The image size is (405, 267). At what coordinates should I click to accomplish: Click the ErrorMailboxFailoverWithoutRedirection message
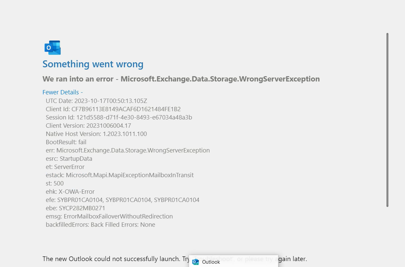pyautogui.click(x=109, y=216)
